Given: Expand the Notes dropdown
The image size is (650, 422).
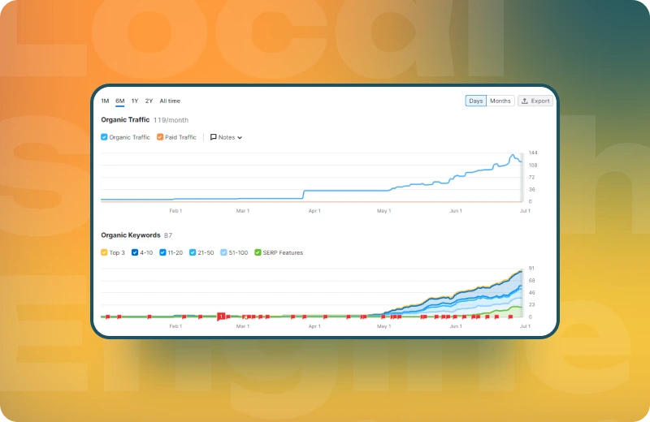Looking at the screenshot, I should click(227, 137).
